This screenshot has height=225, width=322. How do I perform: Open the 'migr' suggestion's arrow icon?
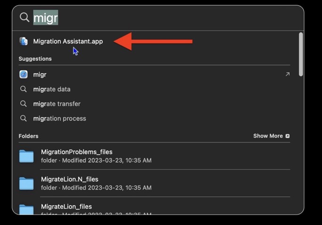point(288,74)
